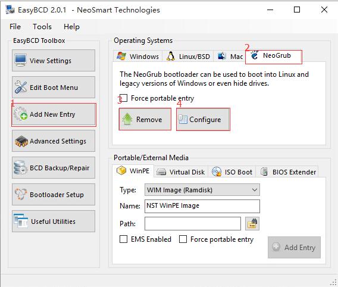Click the Windows flag tab icon
The image size is (338, 287).
[x=121, y=56]
